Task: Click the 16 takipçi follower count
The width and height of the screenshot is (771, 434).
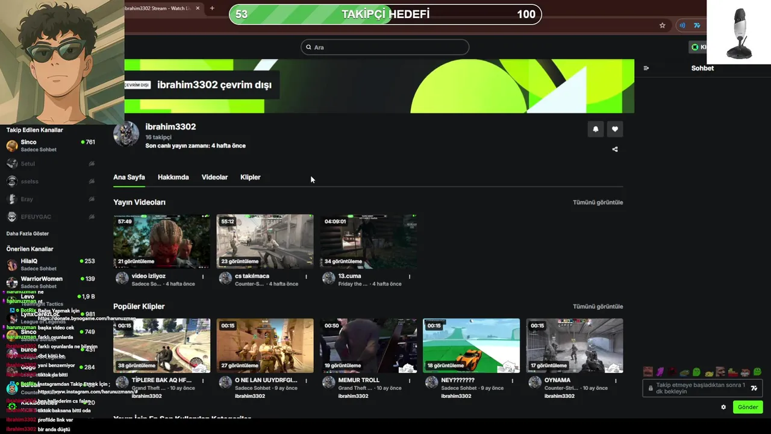Action: tap(158, 137)
